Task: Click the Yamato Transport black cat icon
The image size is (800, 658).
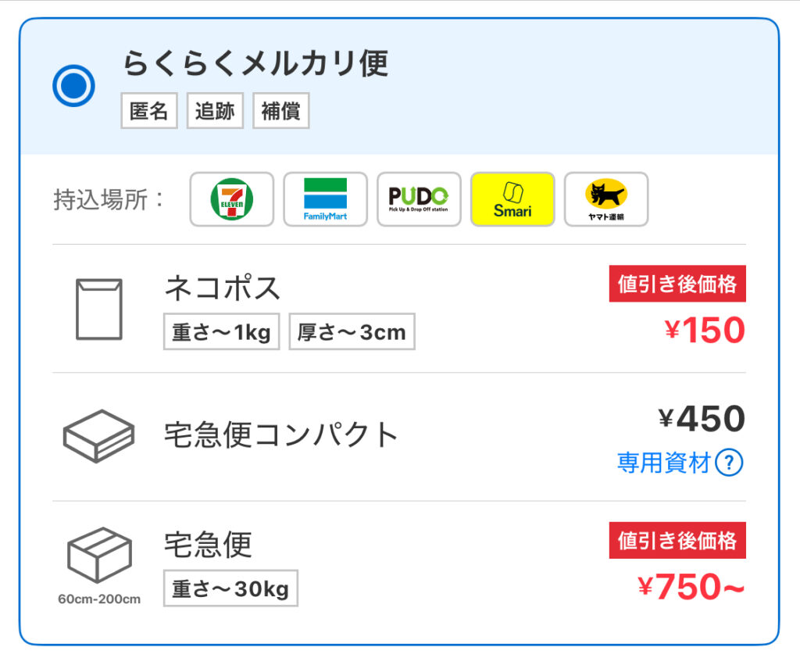Action: 606,199
